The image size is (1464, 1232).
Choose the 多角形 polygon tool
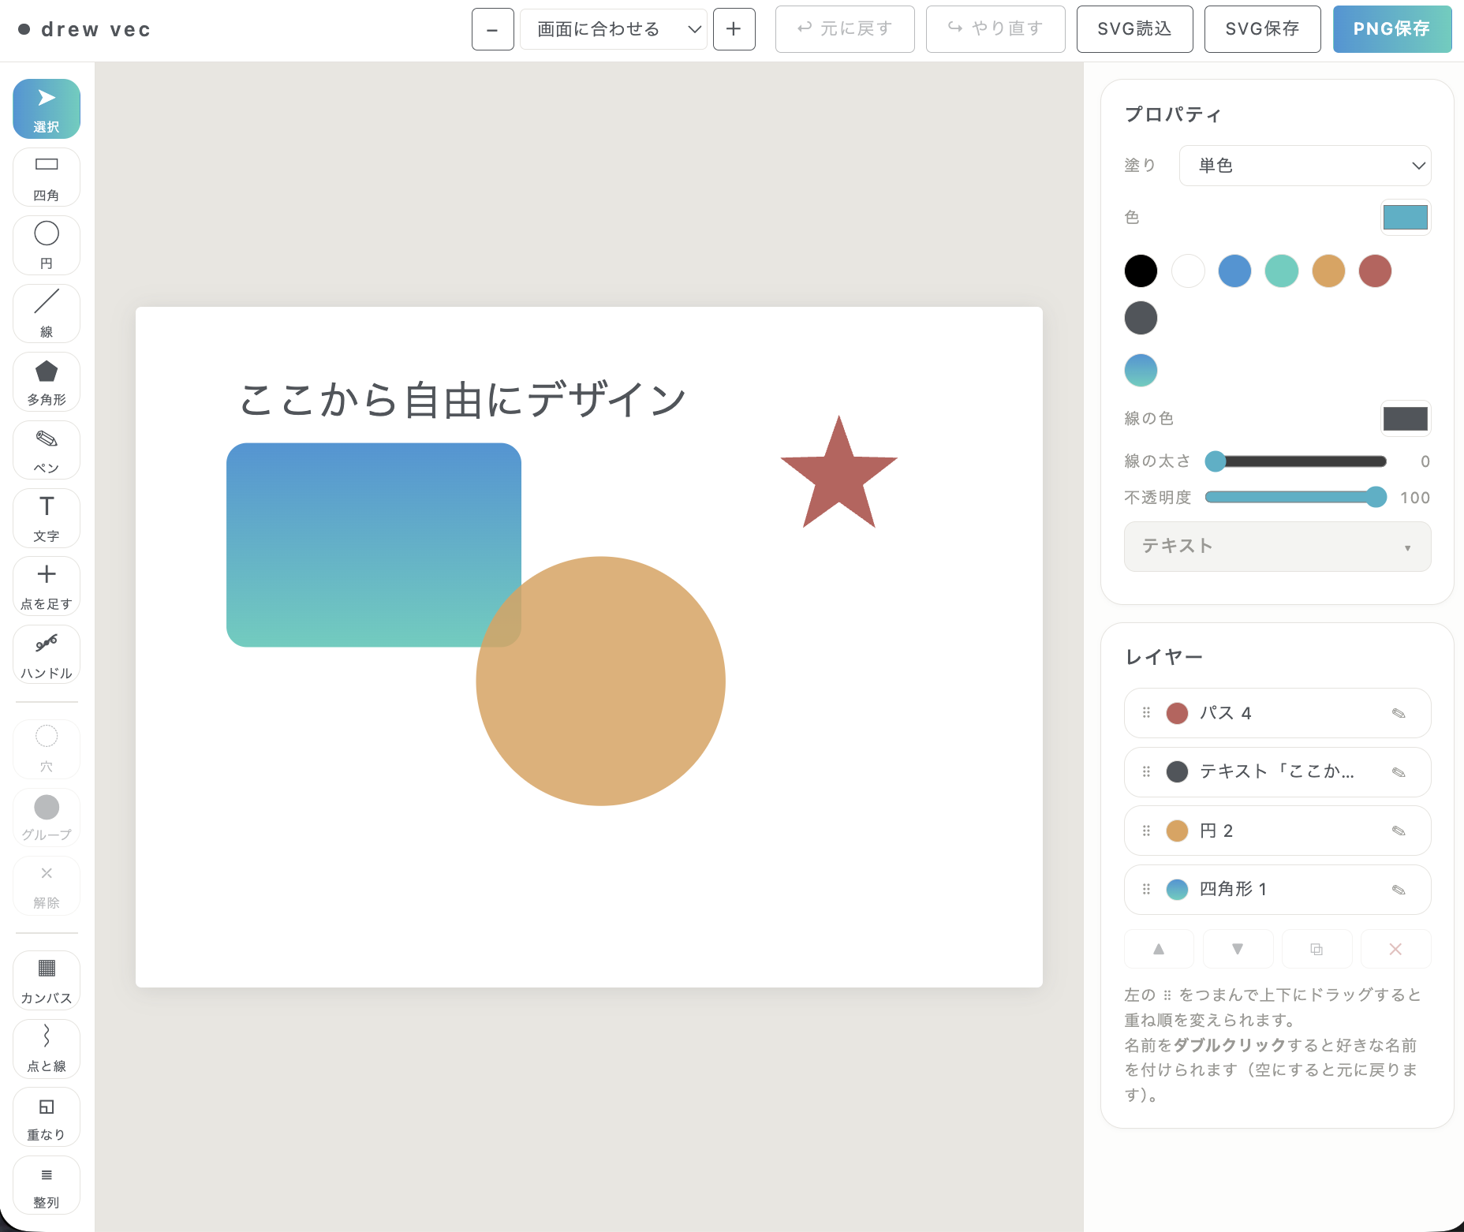[x=47, y=382]
